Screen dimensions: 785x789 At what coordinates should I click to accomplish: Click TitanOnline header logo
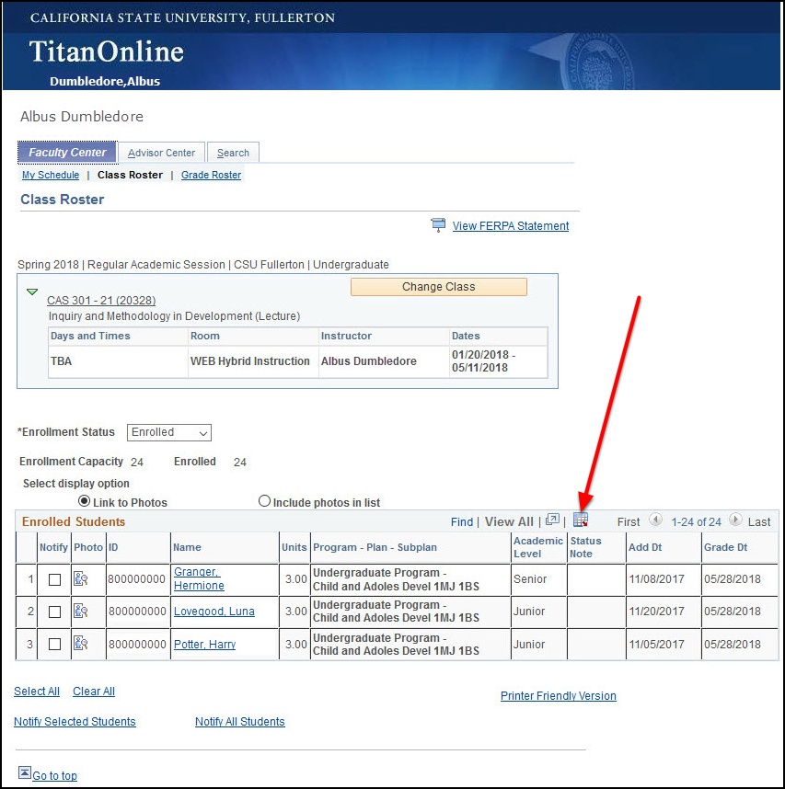[x=107, y=51]
